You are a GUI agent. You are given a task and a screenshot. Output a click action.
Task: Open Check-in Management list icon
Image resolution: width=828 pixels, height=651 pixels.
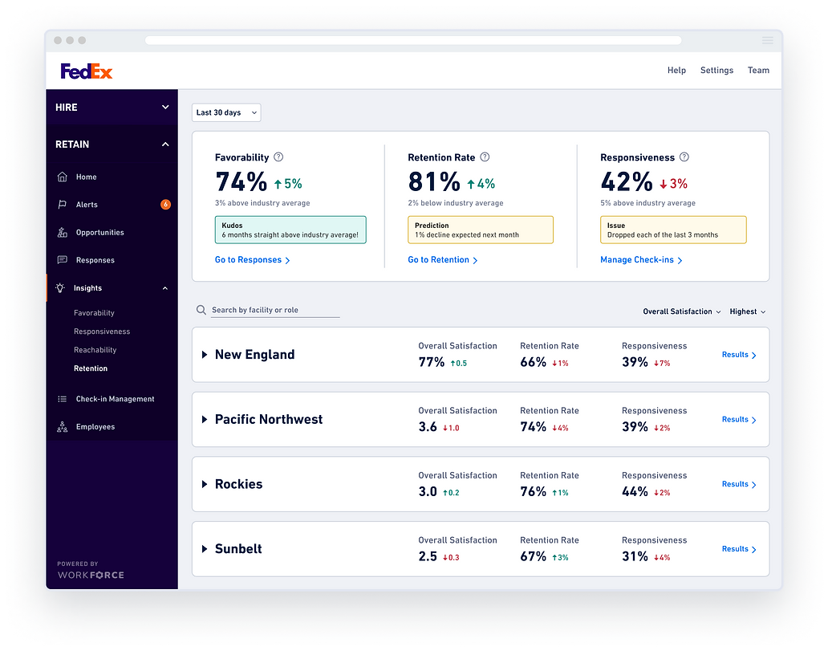point(63,399)
